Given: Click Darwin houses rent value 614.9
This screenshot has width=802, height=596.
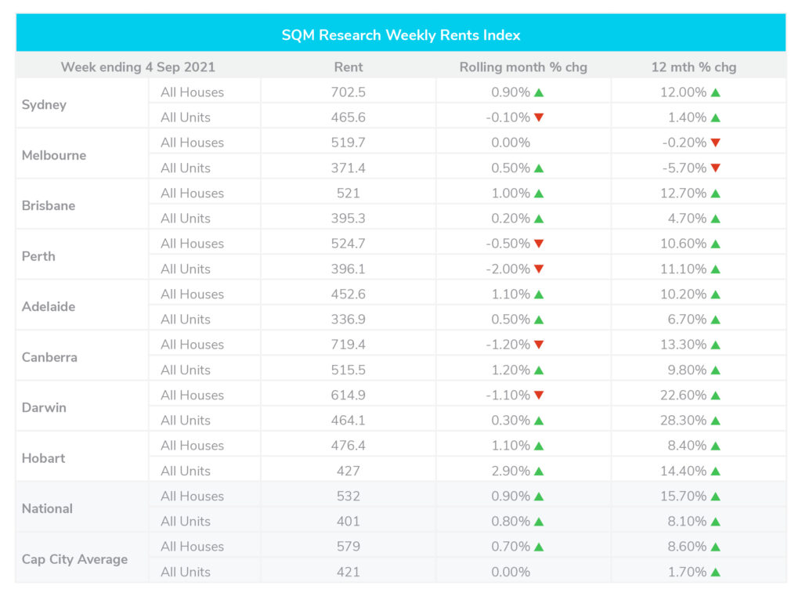Looking at the screenshot, I should tap(348, 395).
